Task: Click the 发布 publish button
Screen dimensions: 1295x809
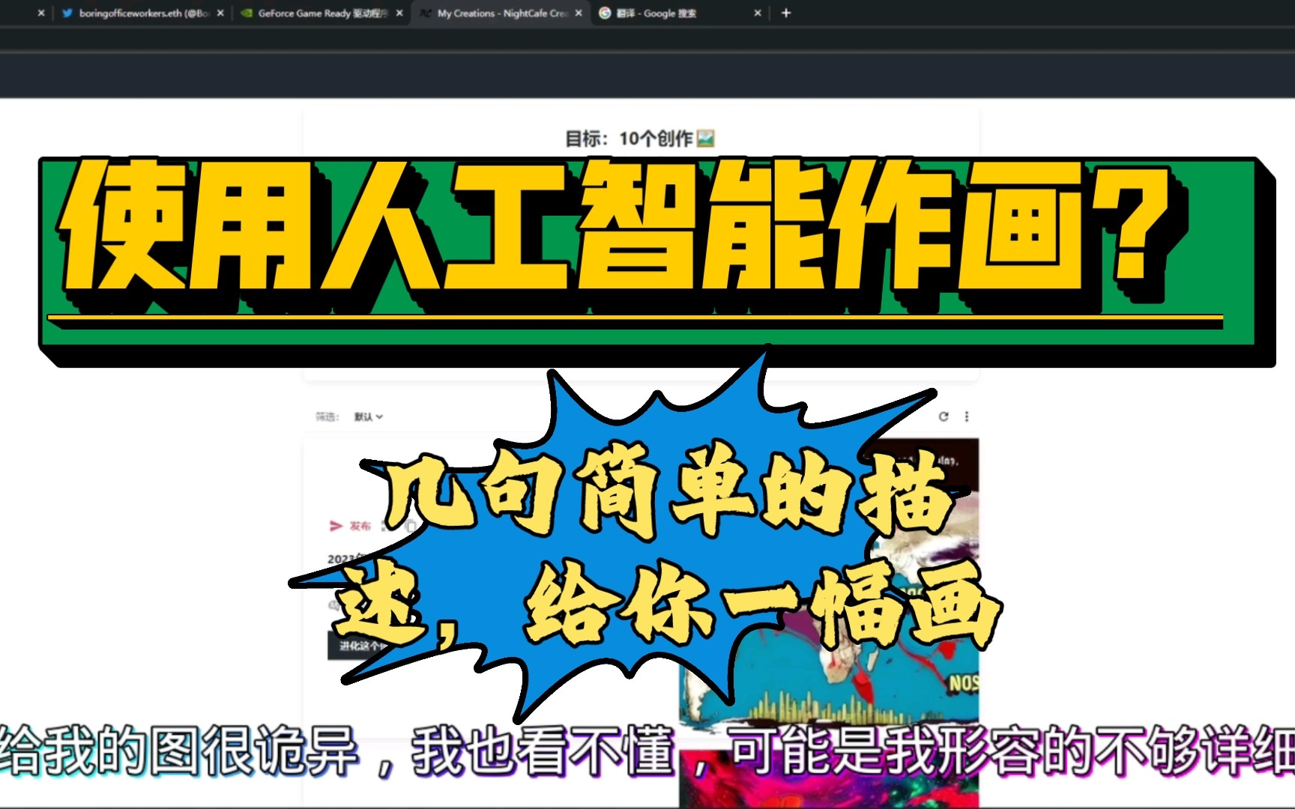Action: coord(350,526)
